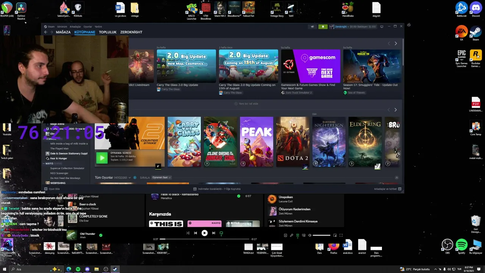Click the Spotify play button
The height and width of the screenshot is (273, 485).
(x=205, y=233)
